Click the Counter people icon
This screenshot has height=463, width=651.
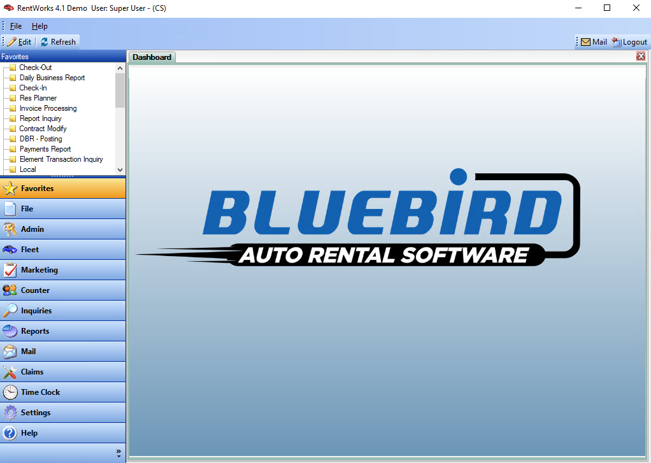[10, 290]
